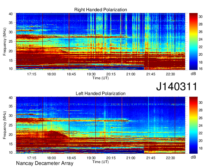Click the 30 value on the bottom color bar
Screen dimensions: 206x167
tap(201, 103)
